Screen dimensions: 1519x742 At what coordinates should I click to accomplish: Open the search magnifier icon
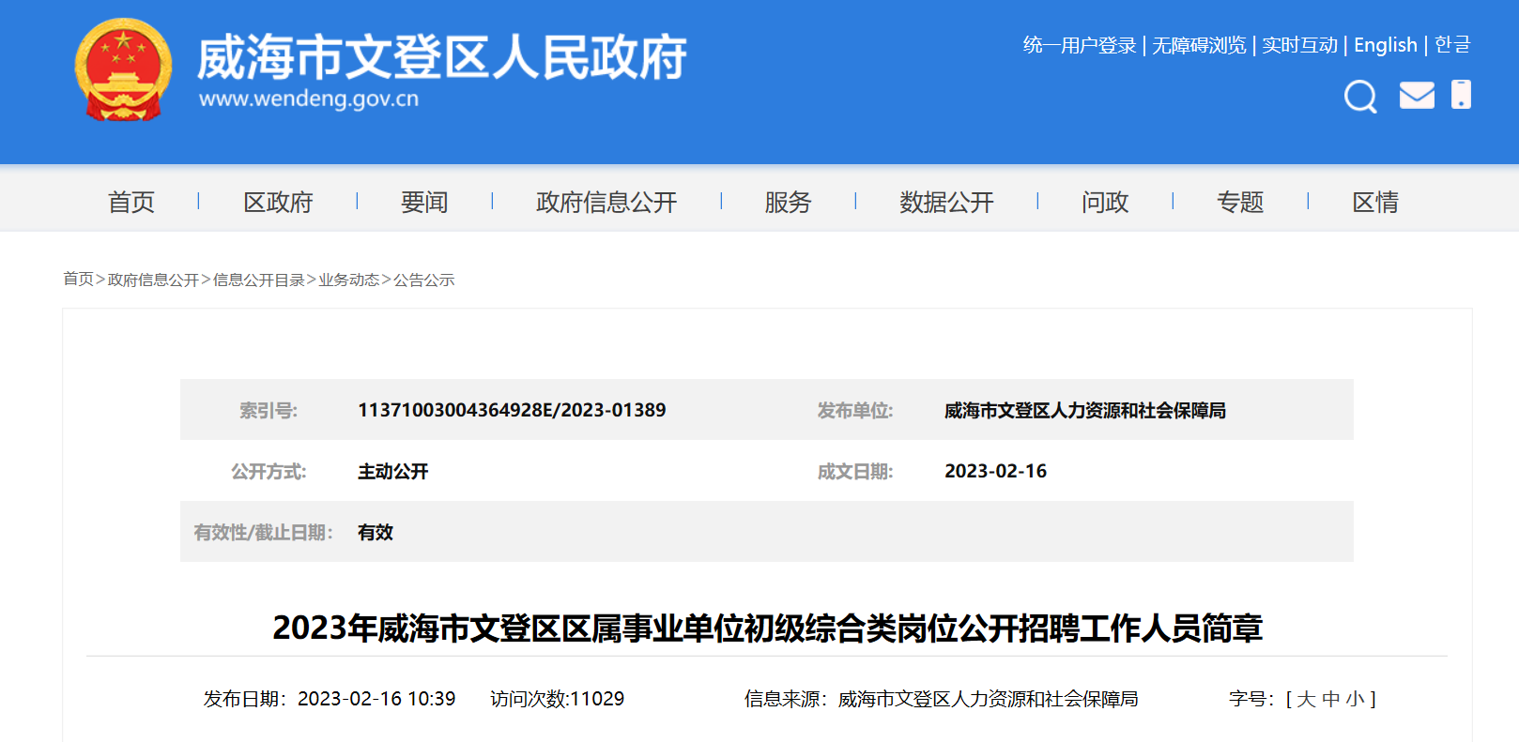[1359, 96]
